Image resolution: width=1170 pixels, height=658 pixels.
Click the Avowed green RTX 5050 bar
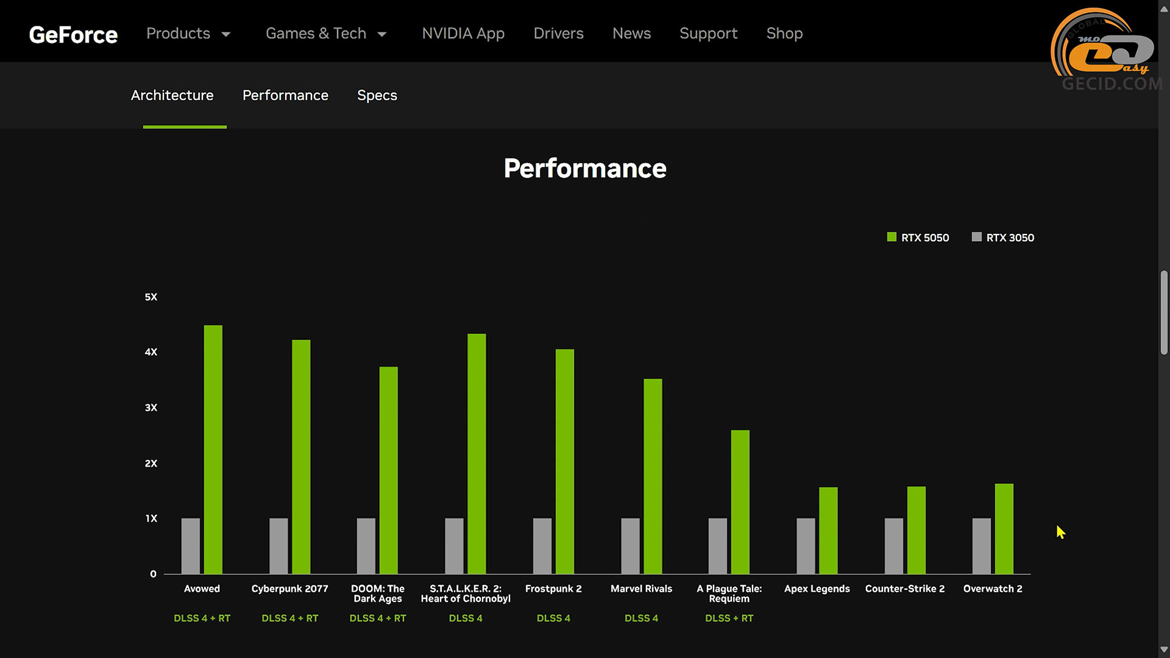(x=213, y=450)
